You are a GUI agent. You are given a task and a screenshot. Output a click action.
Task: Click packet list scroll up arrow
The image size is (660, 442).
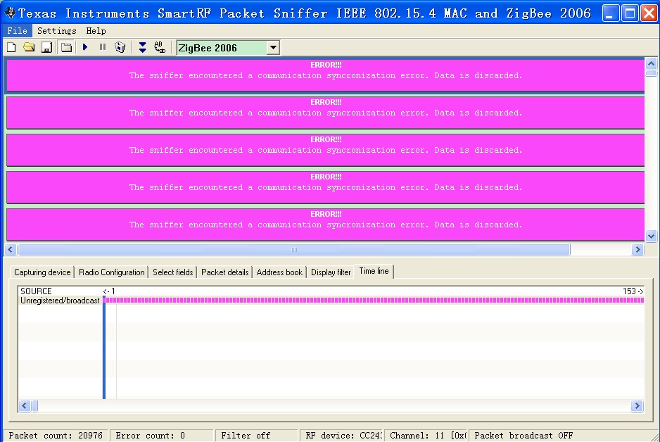click(651, 64)
